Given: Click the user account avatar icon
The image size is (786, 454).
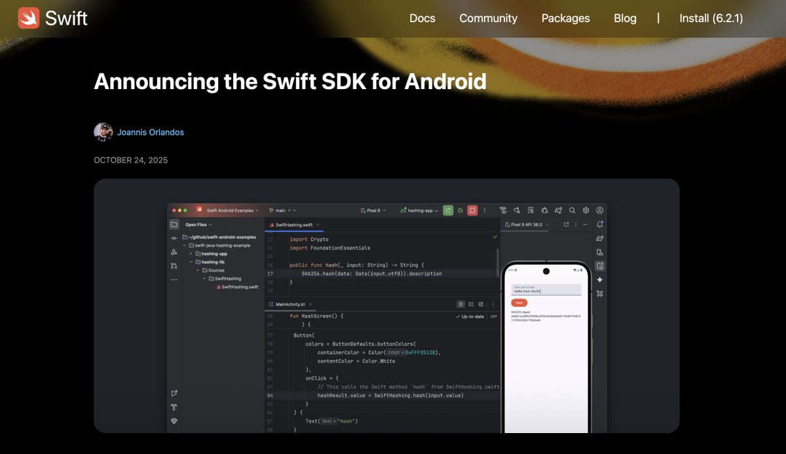Looking at the screenshot, I should pyautogui.click(x=600, y=210).
